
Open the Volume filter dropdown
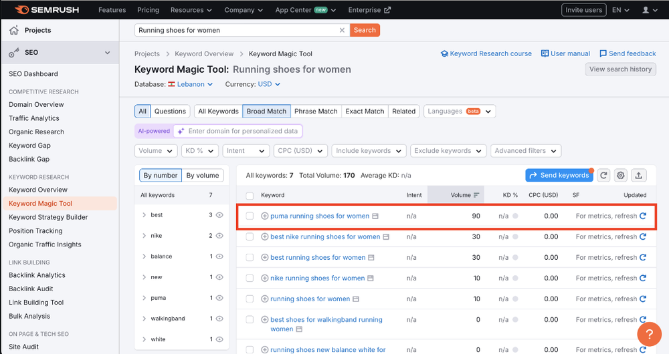pos(156,151)
